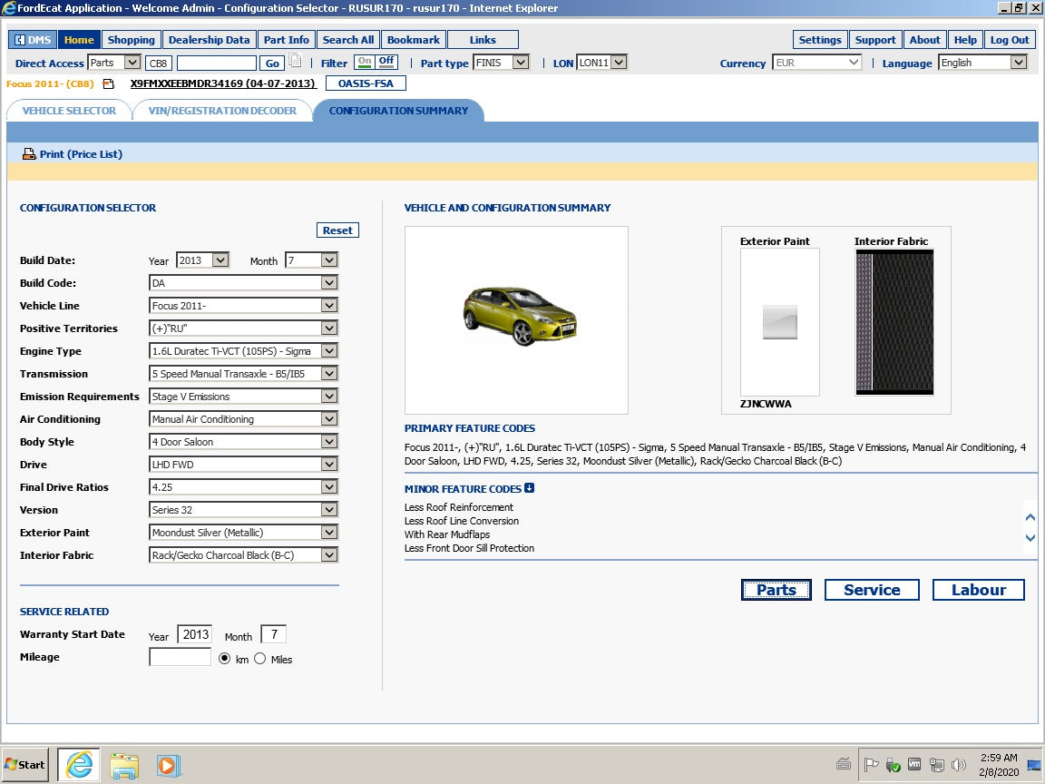Click the ZJNCWWA exterior paint swatch
This screenshot has width=1045, height=784.
point(778,322)
